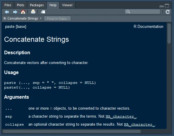This screenshot has height=136, width=174.
Task: Maximize the Help pane
Action: click(167, 6)
